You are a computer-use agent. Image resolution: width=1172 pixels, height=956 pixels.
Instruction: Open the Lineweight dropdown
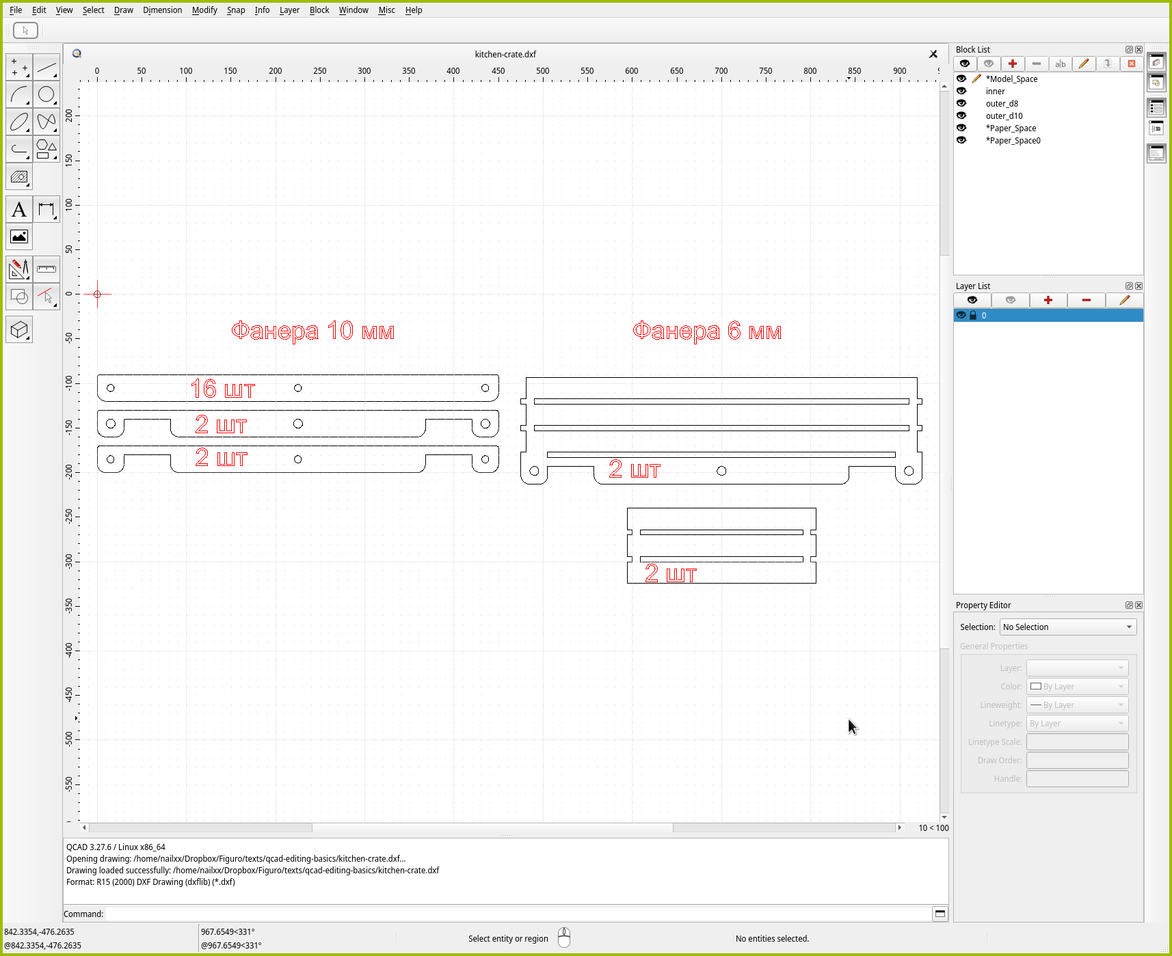click(x=1077, y=705)
